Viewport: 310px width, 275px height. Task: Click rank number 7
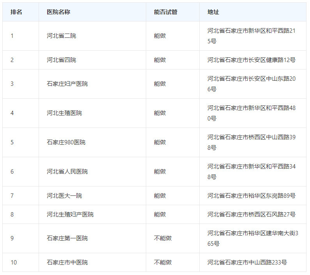12,196
